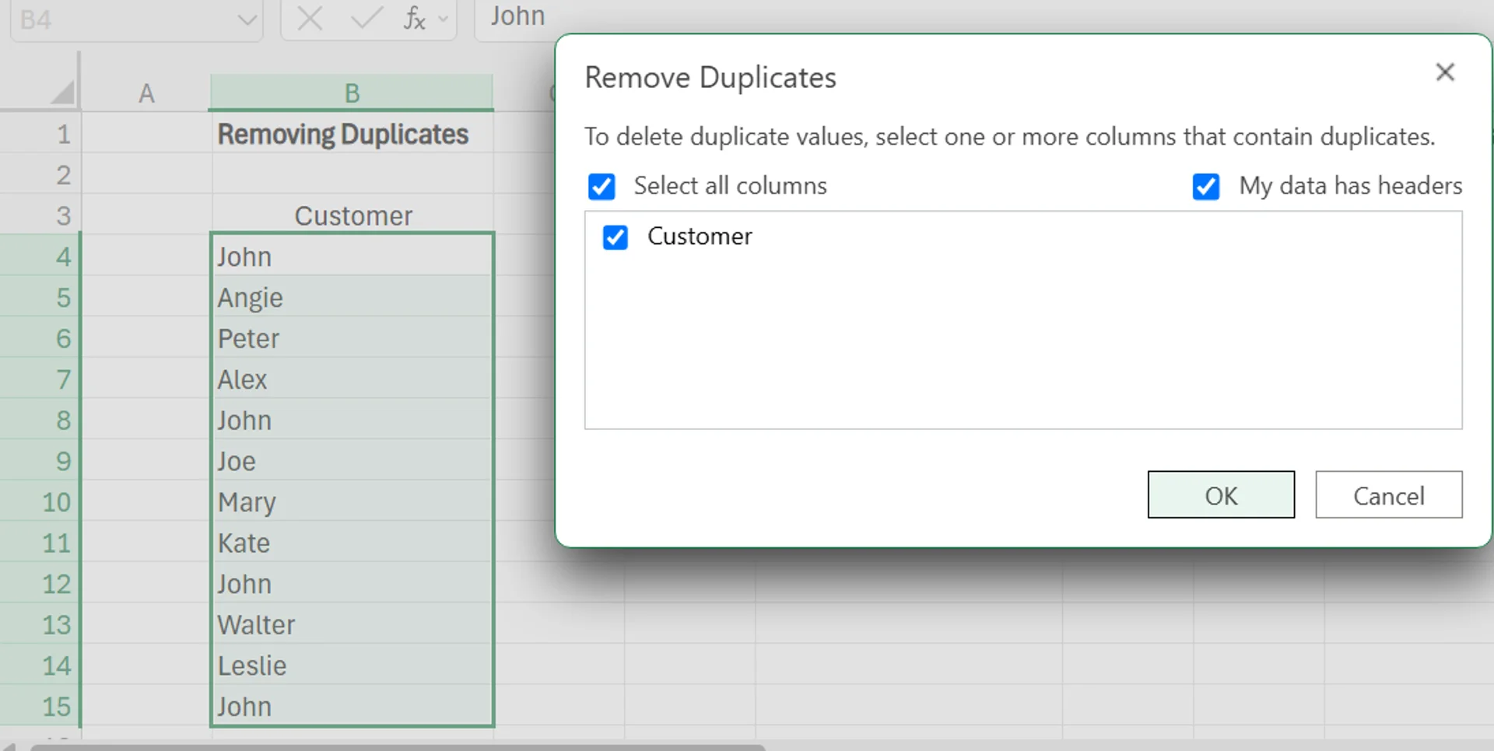Click the Customer header cell in column B
1494x751 pixels.
point(352,215)
